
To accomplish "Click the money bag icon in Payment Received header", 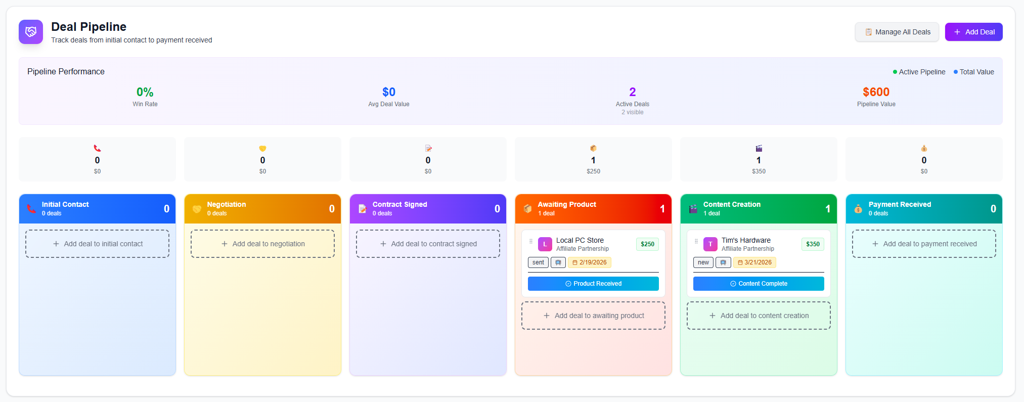I will [858, 209].
